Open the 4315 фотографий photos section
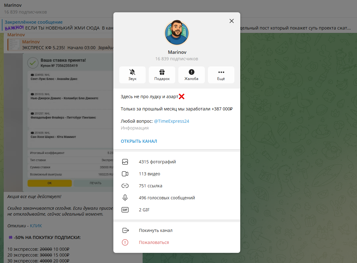Viewport: 357px width, 263px height. 177,162
